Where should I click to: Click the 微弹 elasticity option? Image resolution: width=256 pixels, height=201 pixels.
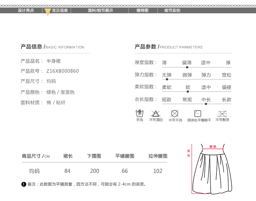click(187, 75)
